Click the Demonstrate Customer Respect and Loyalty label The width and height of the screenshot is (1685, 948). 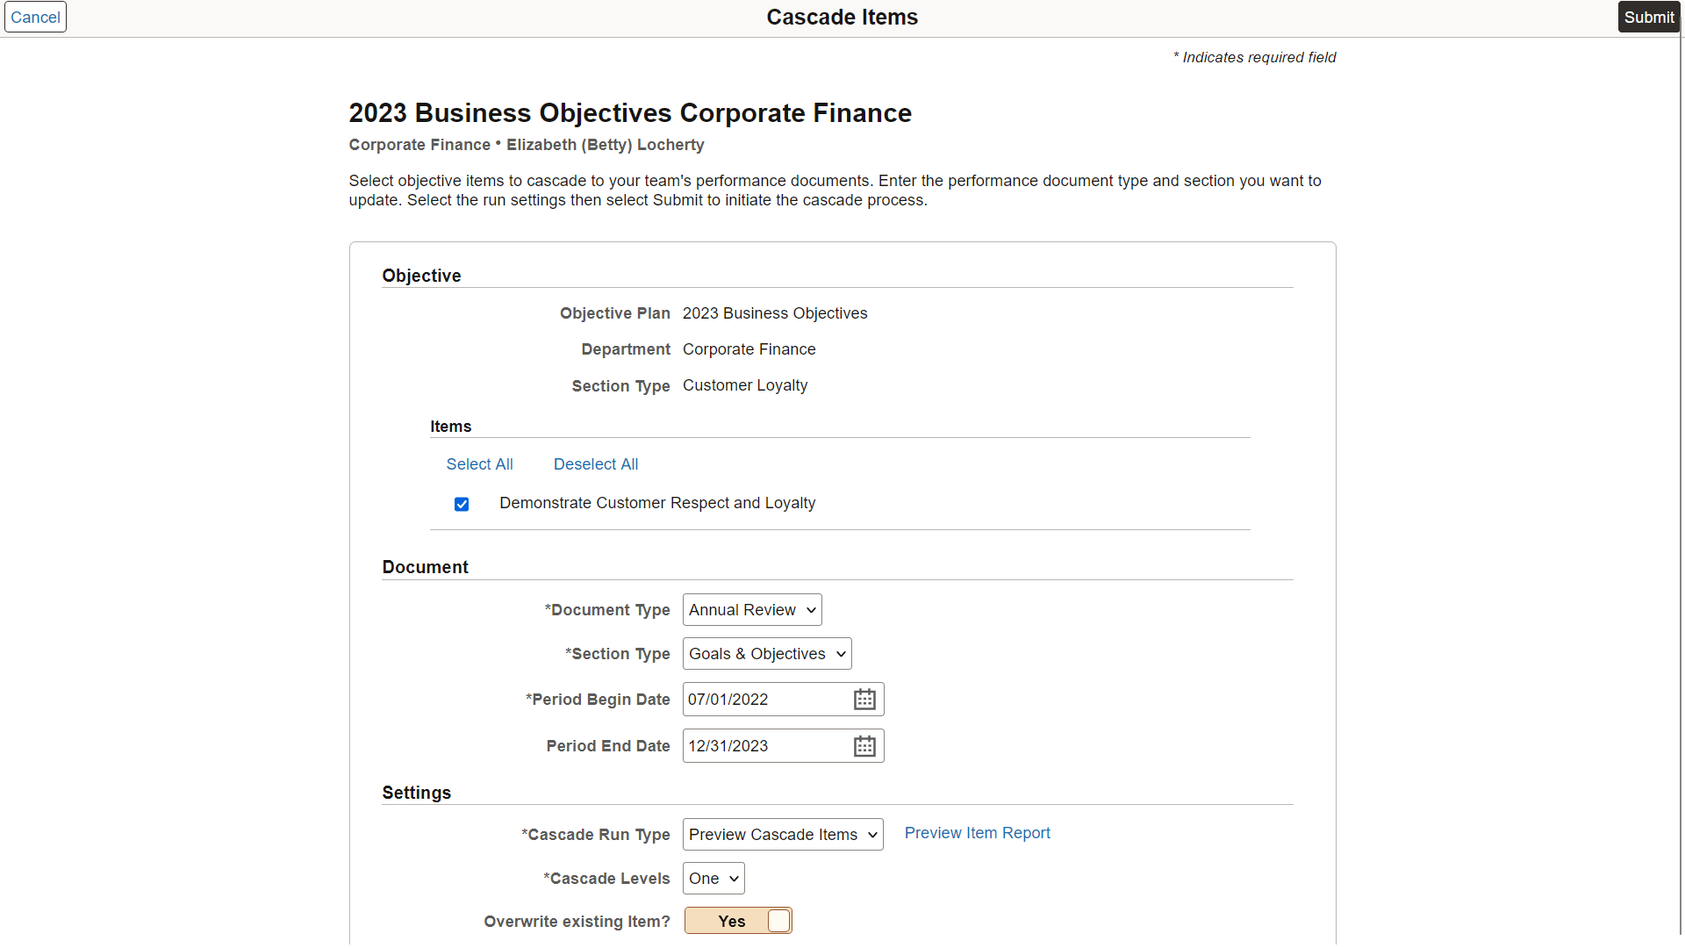pos(657,503)
